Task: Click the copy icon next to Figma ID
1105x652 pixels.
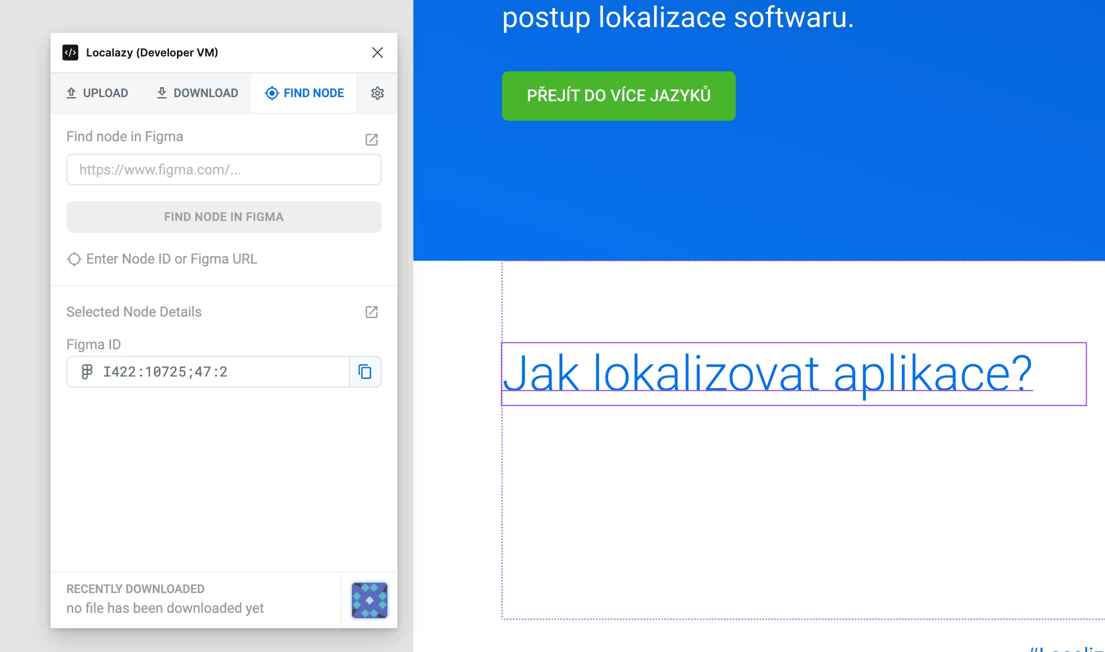Action: [365, 371]
